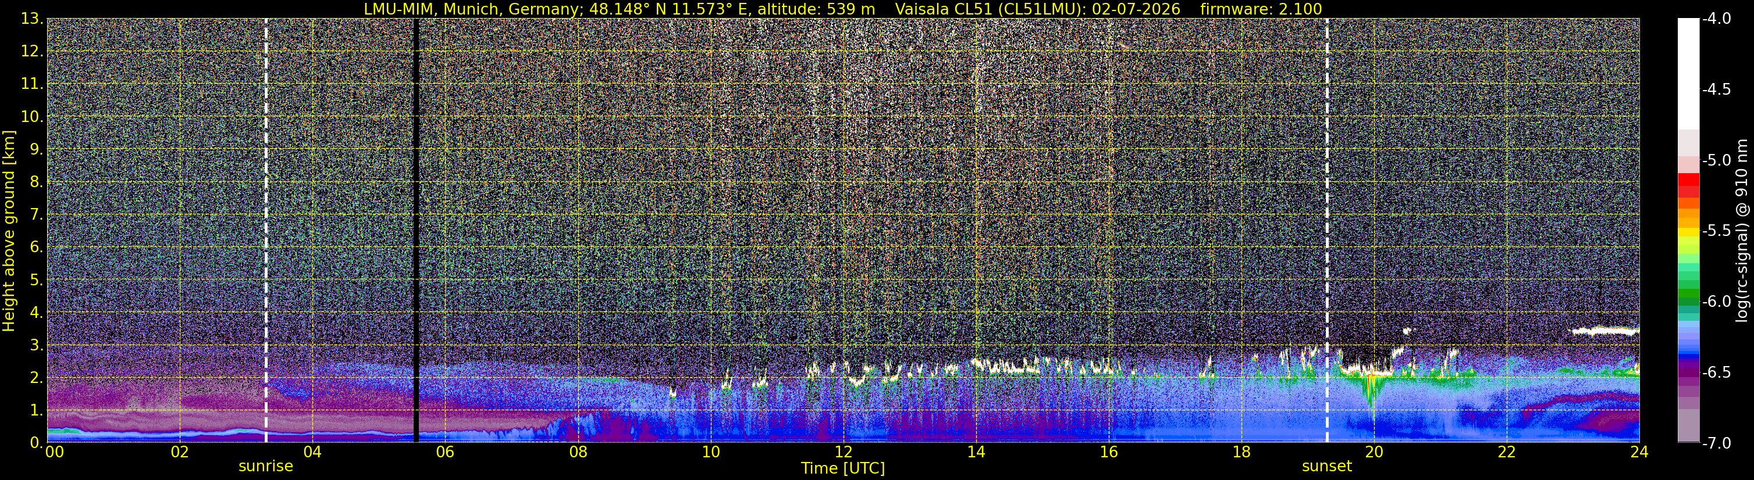
Task: Click the -5.5 colorbar tick label
Action: point(1715,231)
